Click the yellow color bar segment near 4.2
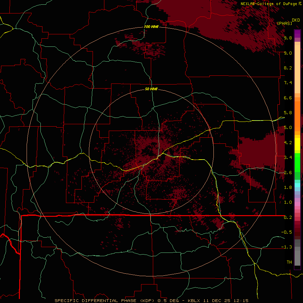The image size is (303, 303). (297, 144)
